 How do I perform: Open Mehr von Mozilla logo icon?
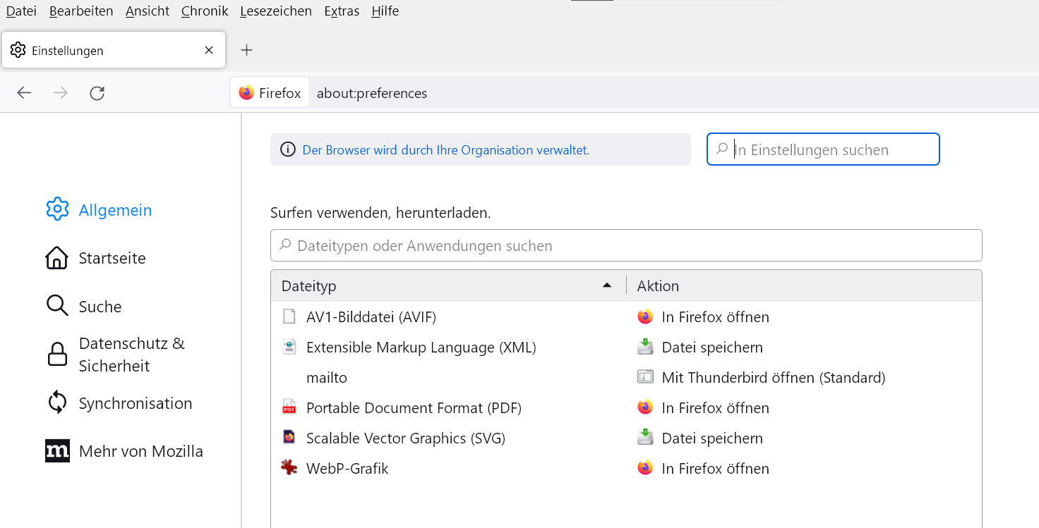coord(57,451)
